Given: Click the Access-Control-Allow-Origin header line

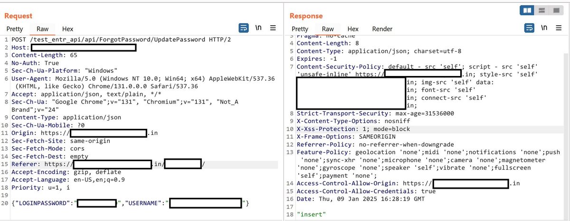Looking at the screenshot, I should (408, 183).
